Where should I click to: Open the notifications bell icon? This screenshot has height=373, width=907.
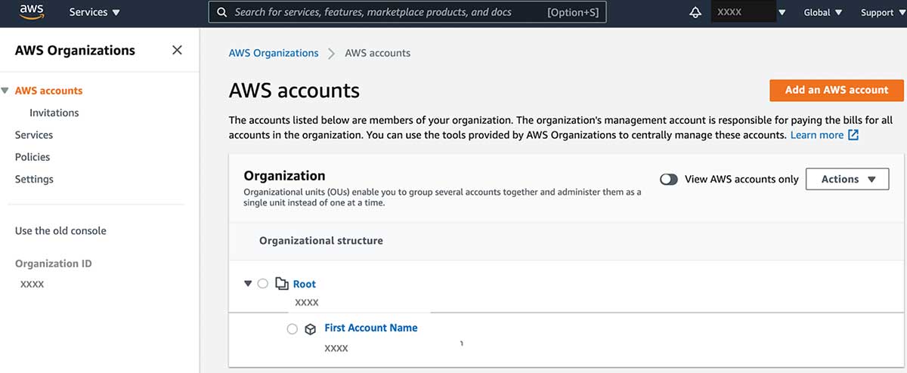pos(695,13)
